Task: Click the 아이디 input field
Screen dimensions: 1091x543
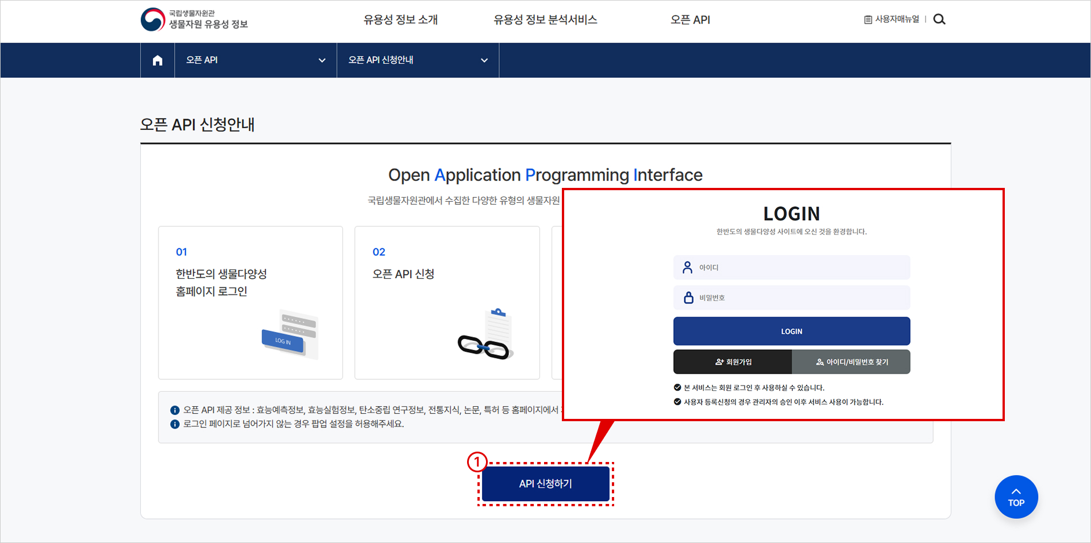Action: [791, 267]
